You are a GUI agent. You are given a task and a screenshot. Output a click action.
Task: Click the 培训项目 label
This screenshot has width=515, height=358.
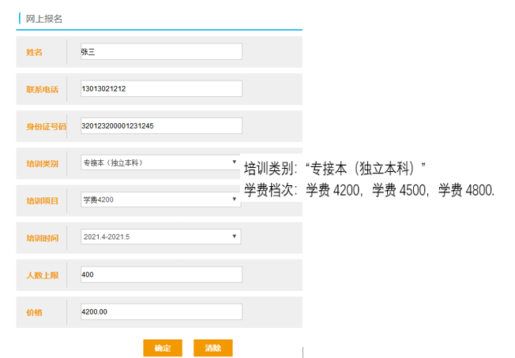click(x=41, y=200)
